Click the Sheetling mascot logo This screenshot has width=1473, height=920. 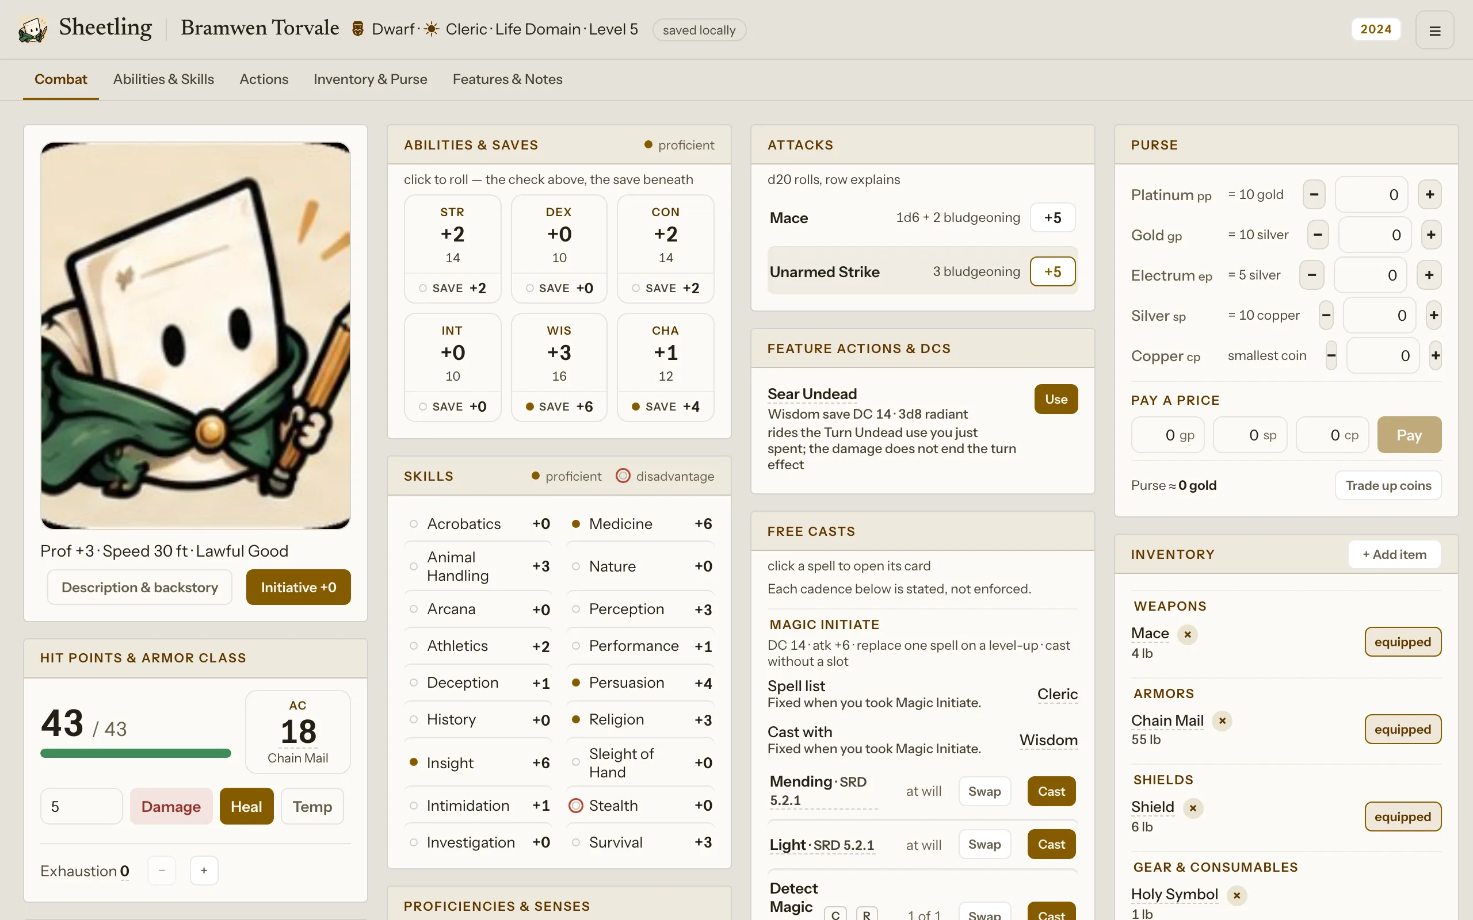pyautogui.click(x=33, y=29)
